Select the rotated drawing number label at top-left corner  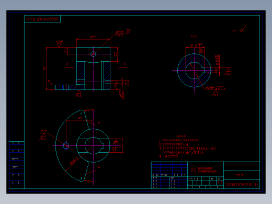click(x=42, y=19)
